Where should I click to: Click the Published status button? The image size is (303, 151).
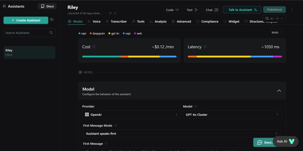click(x=274, y=10)
